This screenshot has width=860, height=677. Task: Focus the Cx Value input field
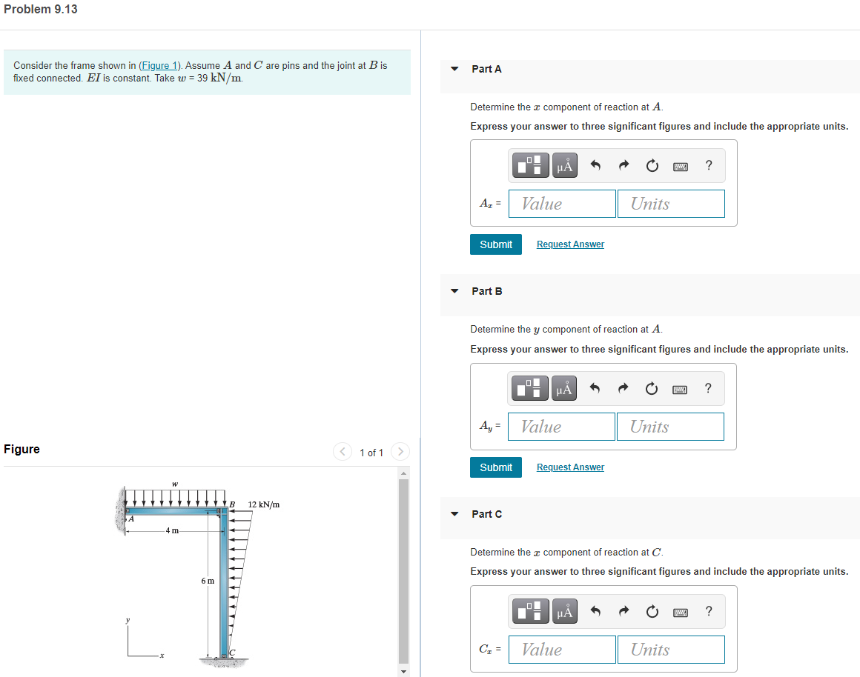[562, 650]
